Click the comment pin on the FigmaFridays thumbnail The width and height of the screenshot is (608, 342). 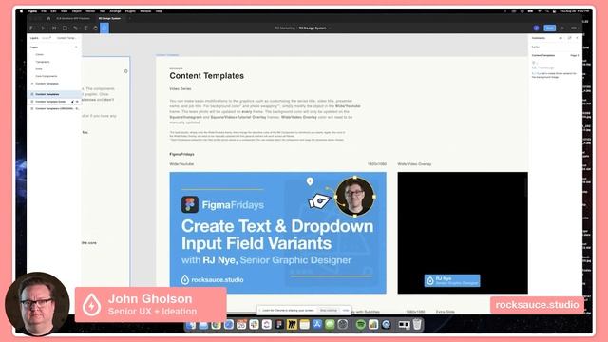pos(310,181)
